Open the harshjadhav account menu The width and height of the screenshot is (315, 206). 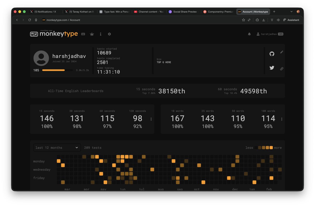coord(270,34)
